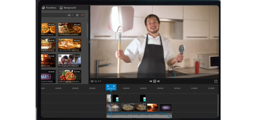Jump to 01:05:00 on the timeline ruler
This screenshot has height=120, width=256.
(x=211, y=88)
